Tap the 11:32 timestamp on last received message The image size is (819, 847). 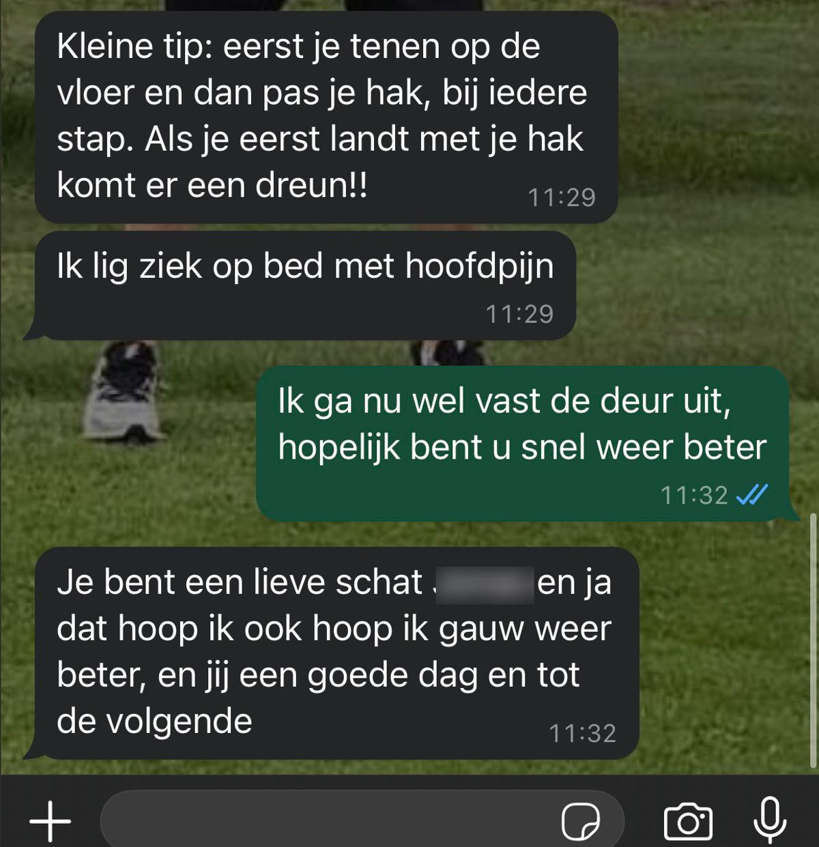[583, 733]
